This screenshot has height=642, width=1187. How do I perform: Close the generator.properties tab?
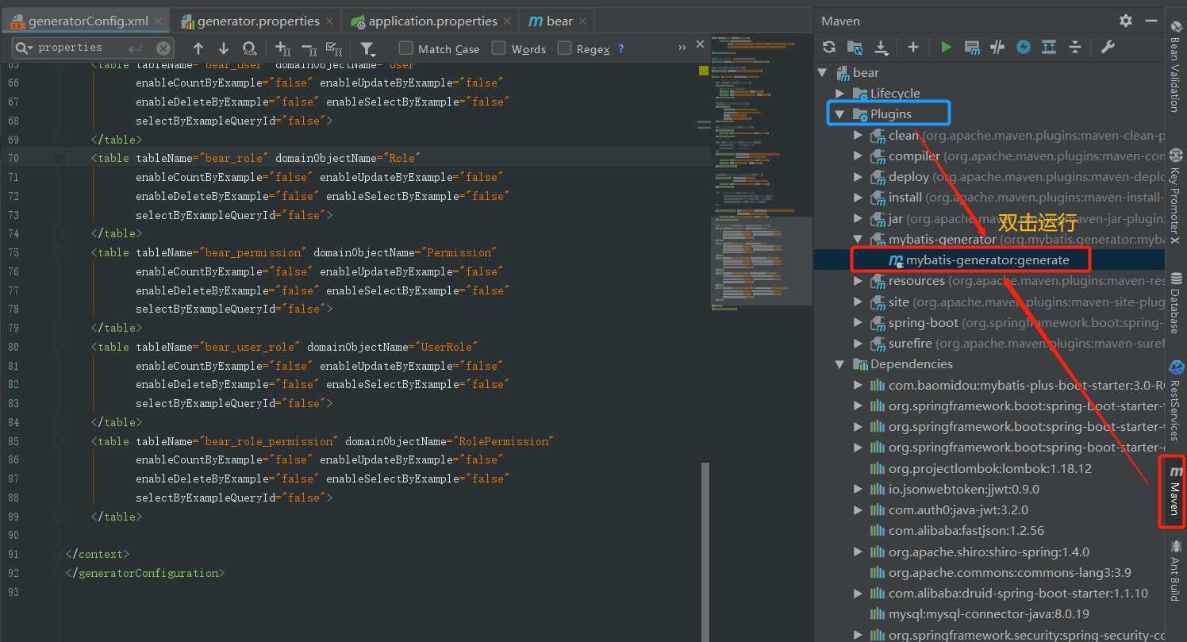point(331,21)
